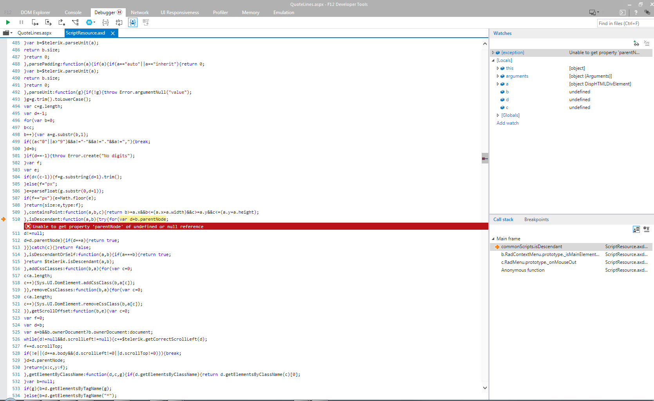The width and height of the screenshot is (654, 401).
Task: Expand the 'a' local variable
Action: coord(498,84)
